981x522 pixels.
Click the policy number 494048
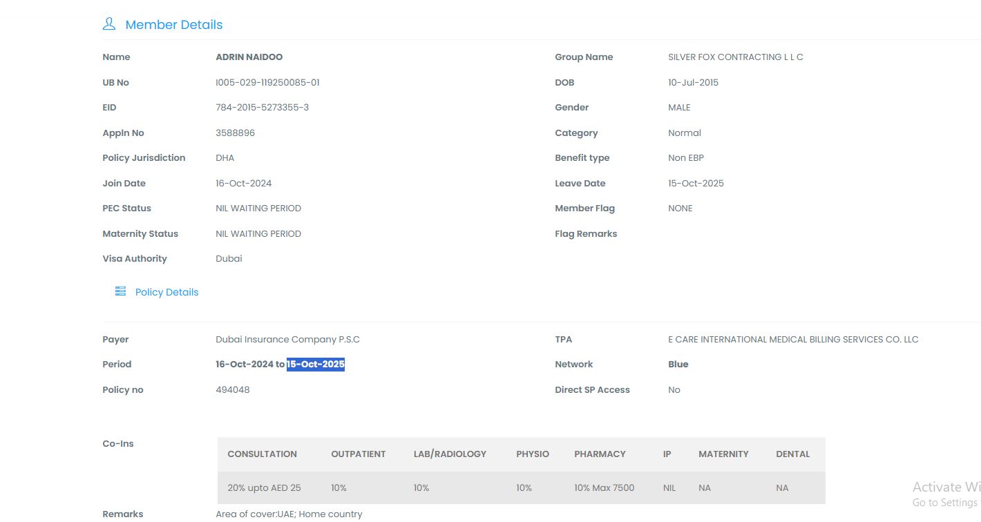232,390
